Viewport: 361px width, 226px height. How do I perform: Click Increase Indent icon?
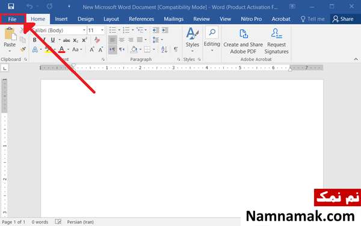(x=165, y=30)
